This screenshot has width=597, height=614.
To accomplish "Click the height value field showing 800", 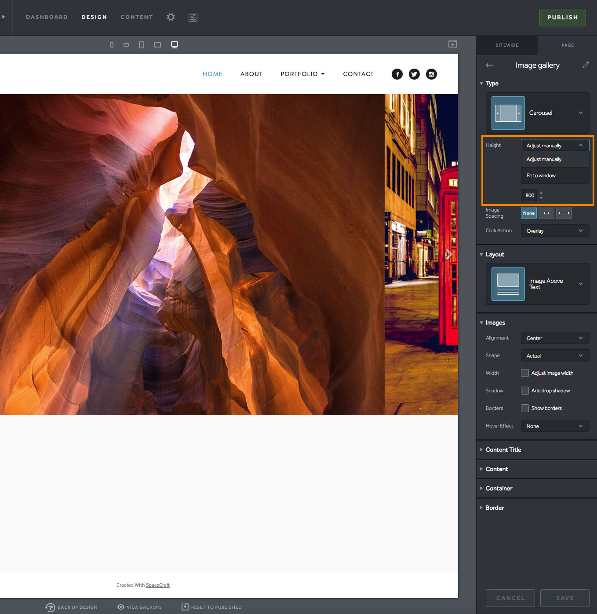I will pyautogui.click(x=529, y=195).
